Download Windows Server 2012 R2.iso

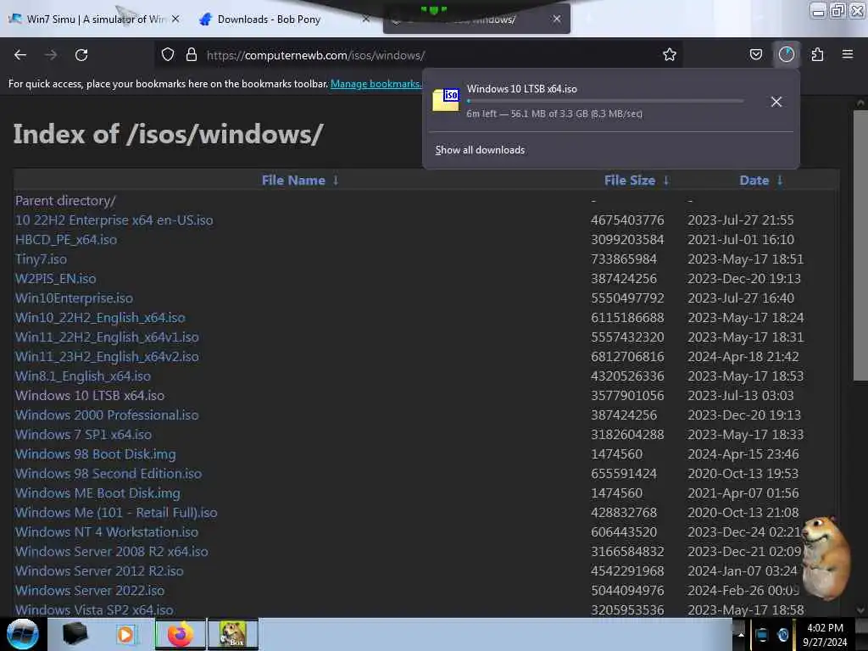point(99,570)
